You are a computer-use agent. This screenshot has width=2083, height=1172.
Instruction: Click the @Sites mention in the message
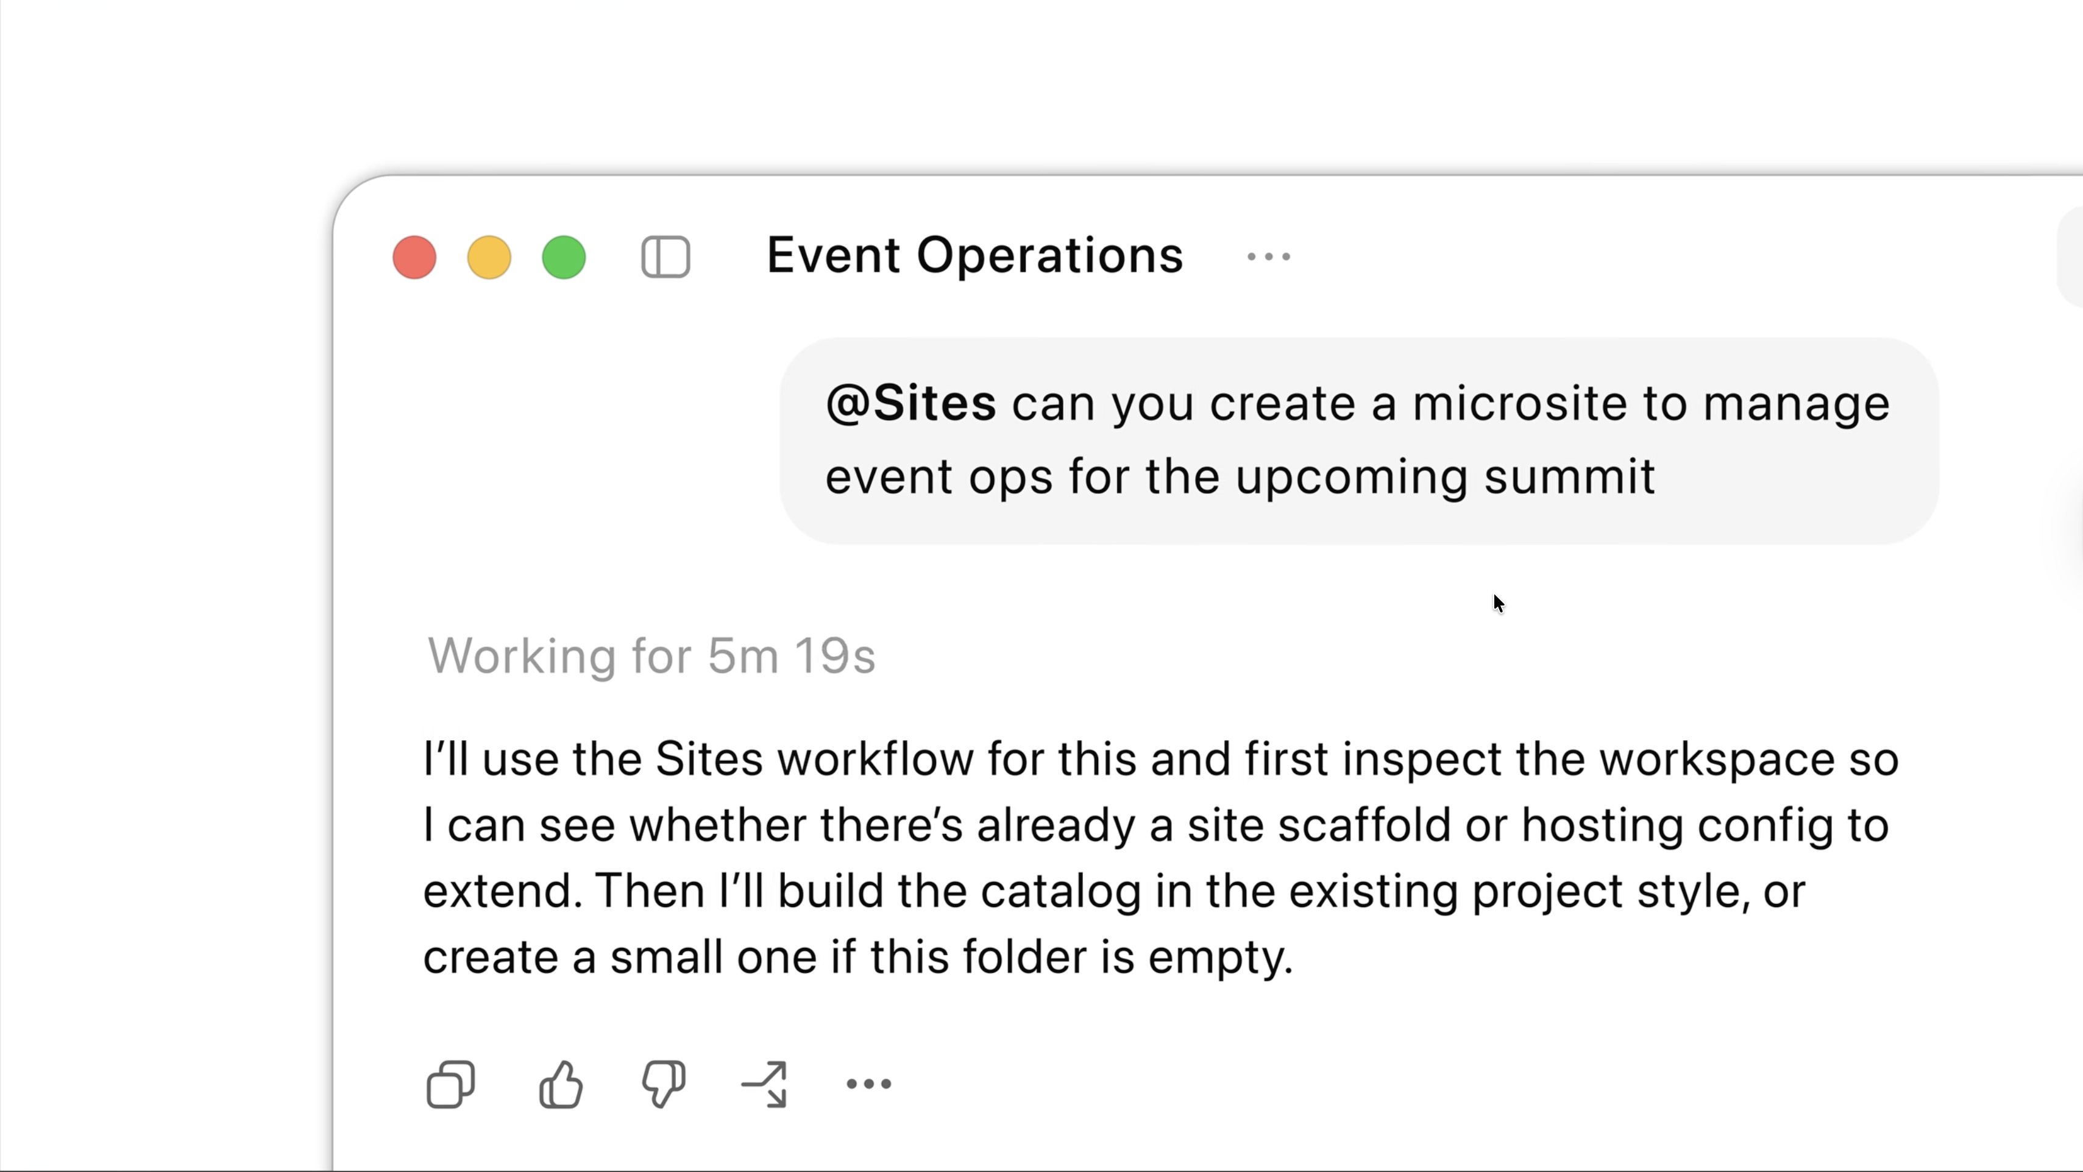click(910, 403)
